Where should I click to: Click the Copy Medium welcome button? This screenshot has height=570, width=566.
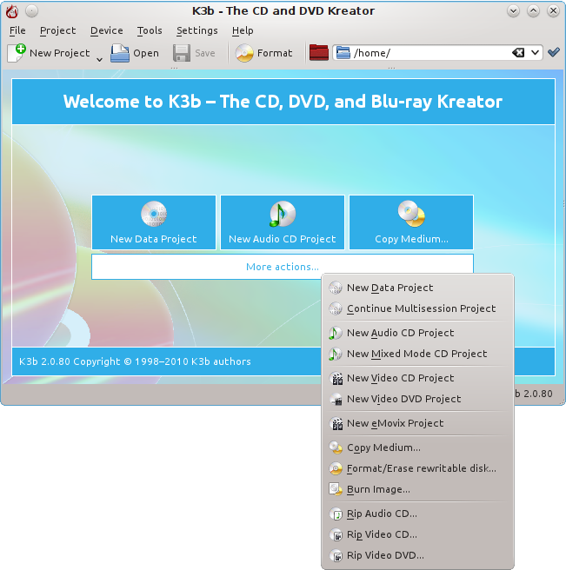tap(411, 222)
